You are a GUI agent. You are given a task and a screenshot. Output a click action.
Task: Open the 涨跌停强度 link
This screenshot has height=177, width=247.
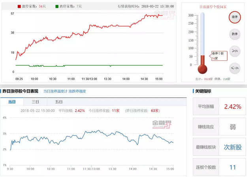pyautogui.click(x=78, y=91)
